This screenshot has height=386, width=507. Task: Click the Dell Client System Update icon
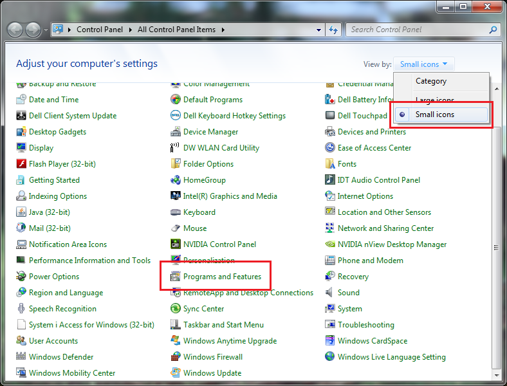click(21, 115)
